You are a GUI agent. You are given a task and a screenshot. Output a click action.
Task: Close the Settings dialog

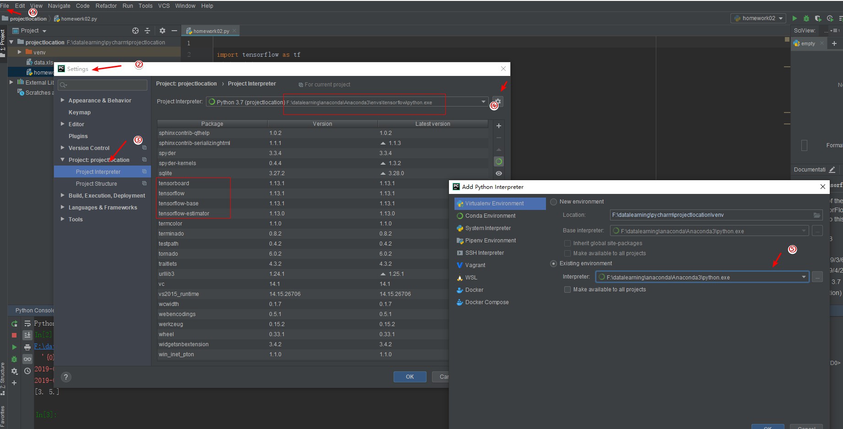503,69
